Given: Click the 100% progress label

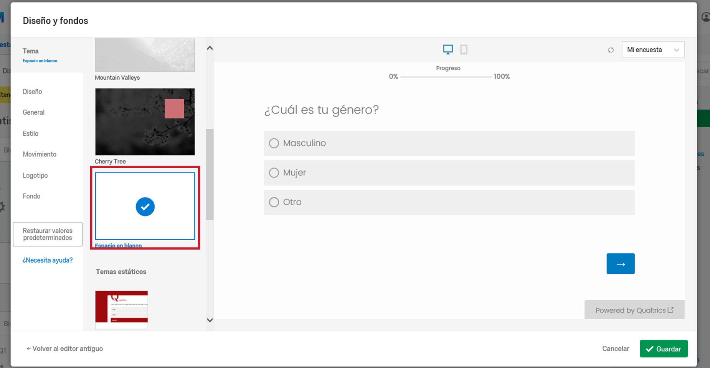Looking at the screenshot, I should [502, 77].
